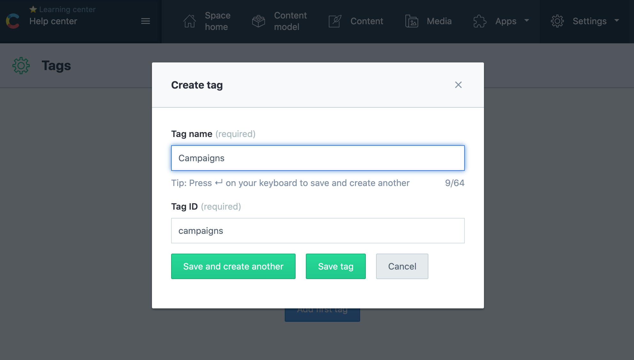Expand the Settings dropdown arrow

click(x=617, y=20)
